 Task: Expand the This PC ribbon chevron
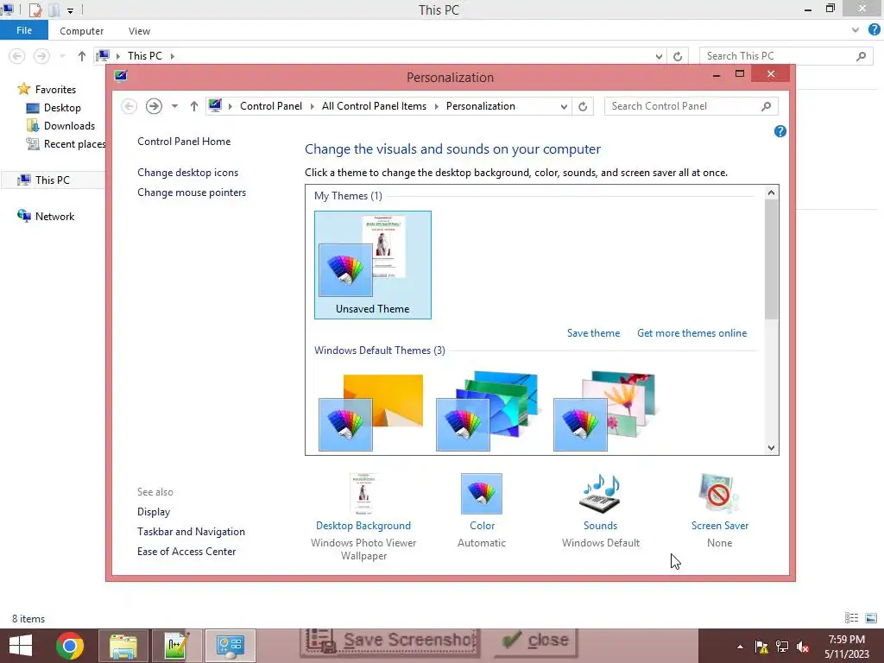pos(856,30)
